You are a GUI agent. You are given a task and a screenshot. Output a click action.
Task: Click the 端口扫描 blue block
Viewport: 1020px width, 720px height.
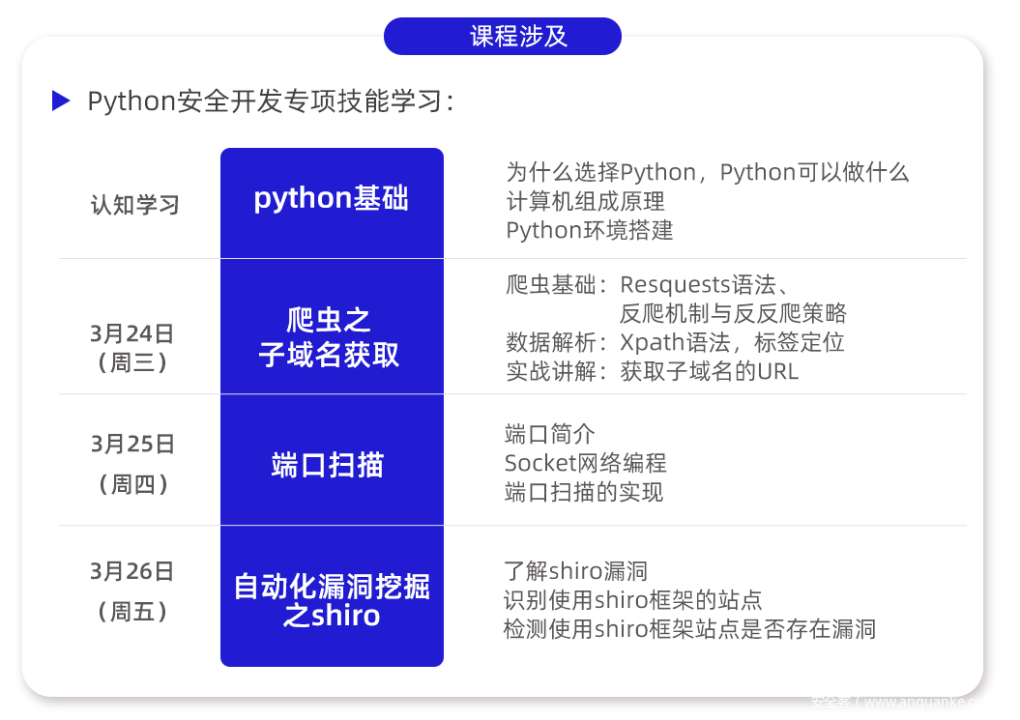pyautogui.click(x=332, y=465)
